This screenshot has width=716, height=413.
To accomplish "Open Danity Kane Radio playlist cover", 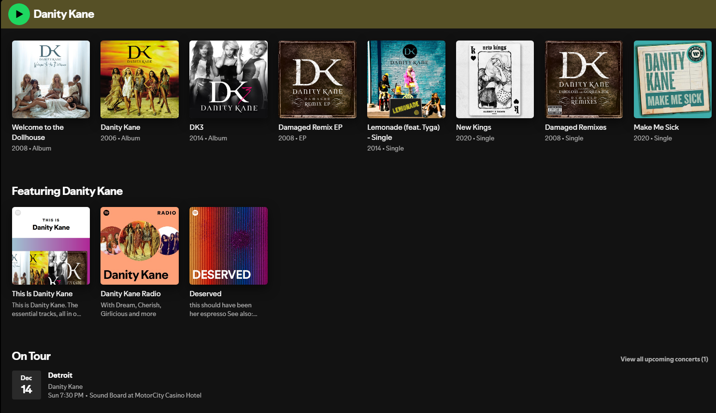I will coord(140,246).
